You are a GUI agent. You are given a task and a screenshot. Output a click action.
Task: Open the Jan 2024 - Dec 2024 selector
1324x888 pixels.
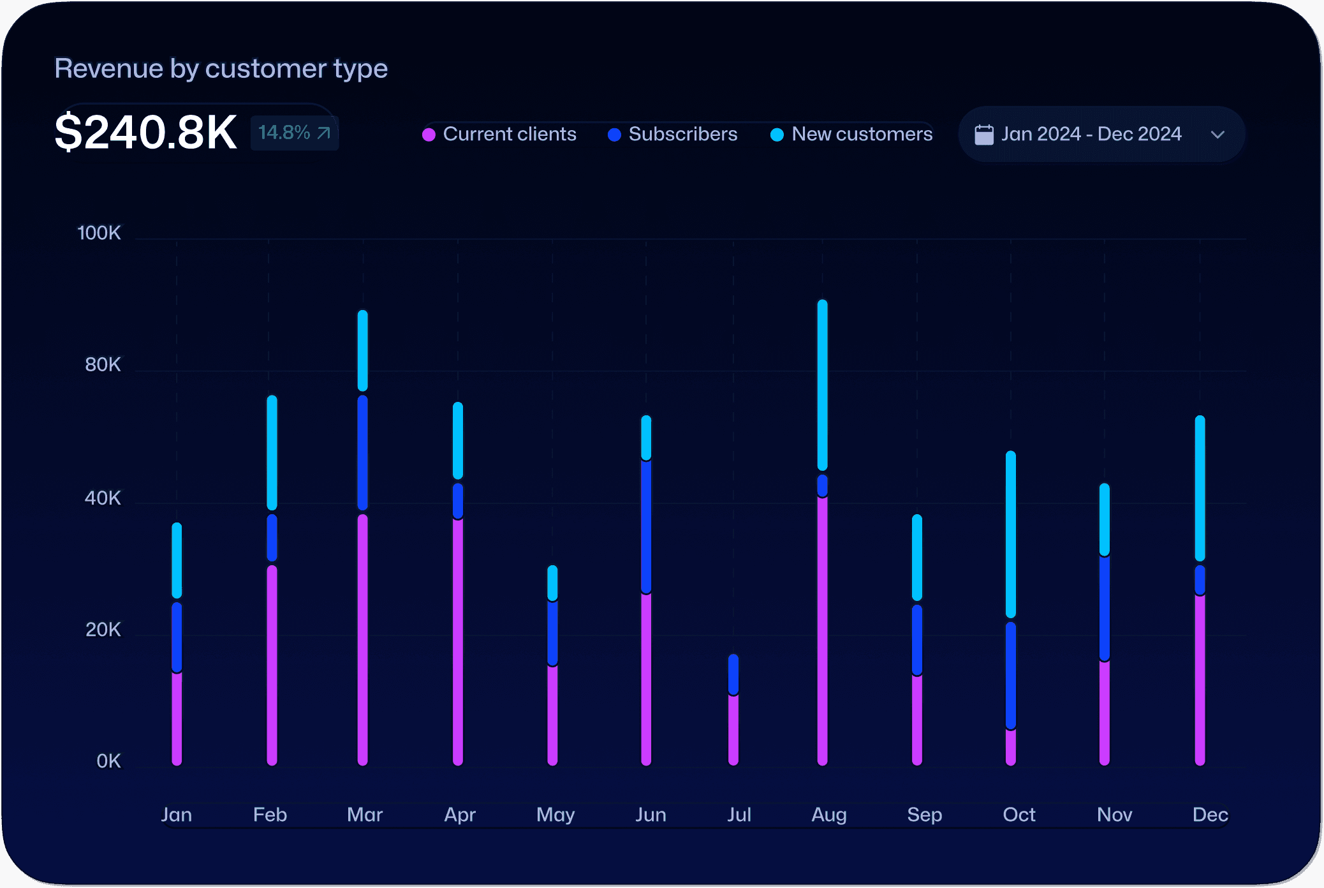point(1091,134)
